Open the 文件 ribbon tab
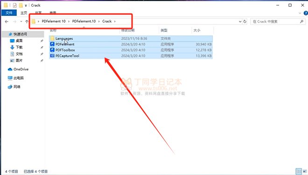 click(x=9, y=13)
